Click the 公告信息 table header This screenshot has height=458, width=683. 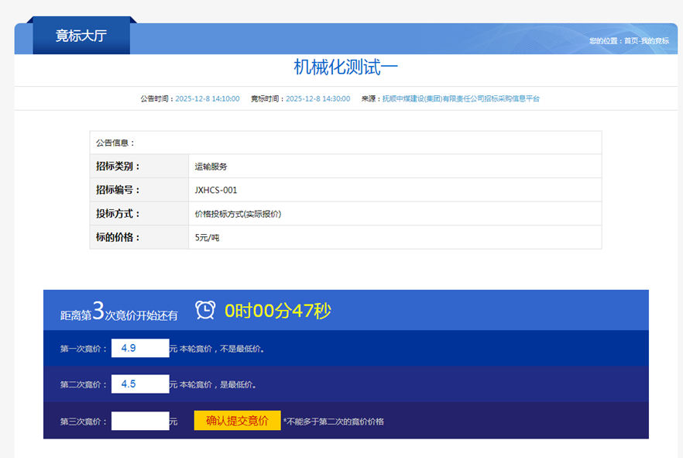tap(115, 143)
